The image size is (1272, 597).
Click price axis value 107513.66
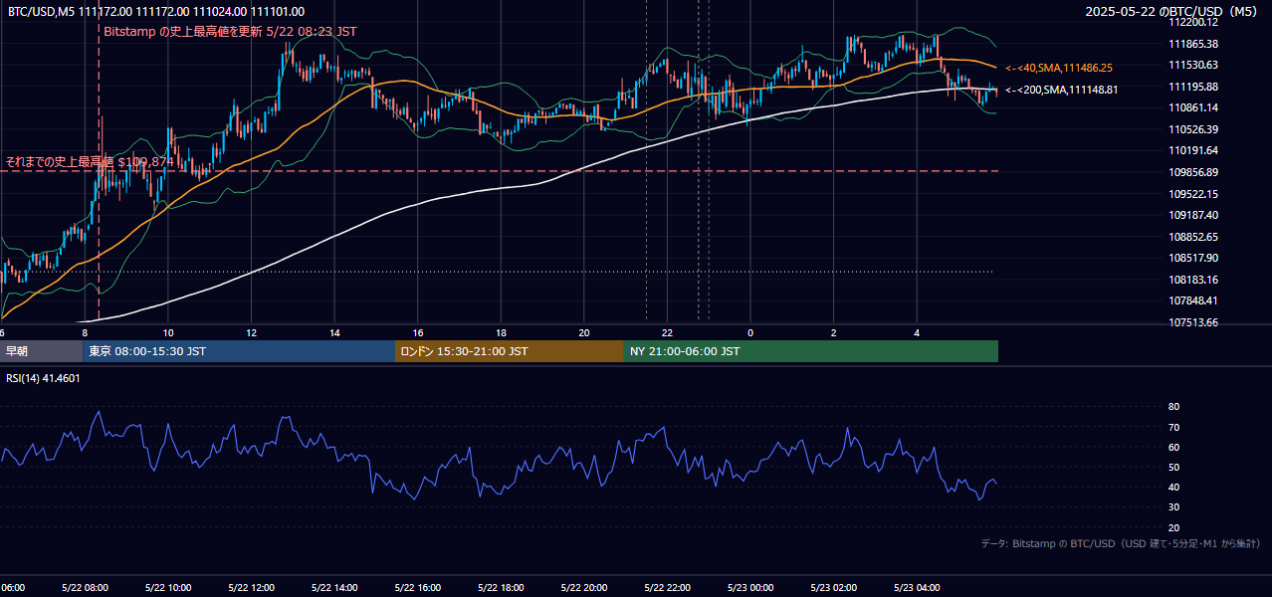tap(1194, 322)
